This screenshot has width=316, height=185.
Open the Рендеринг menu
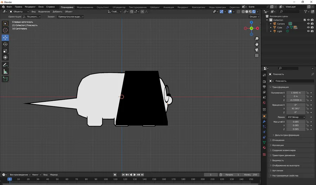click(x=30, y=7)
